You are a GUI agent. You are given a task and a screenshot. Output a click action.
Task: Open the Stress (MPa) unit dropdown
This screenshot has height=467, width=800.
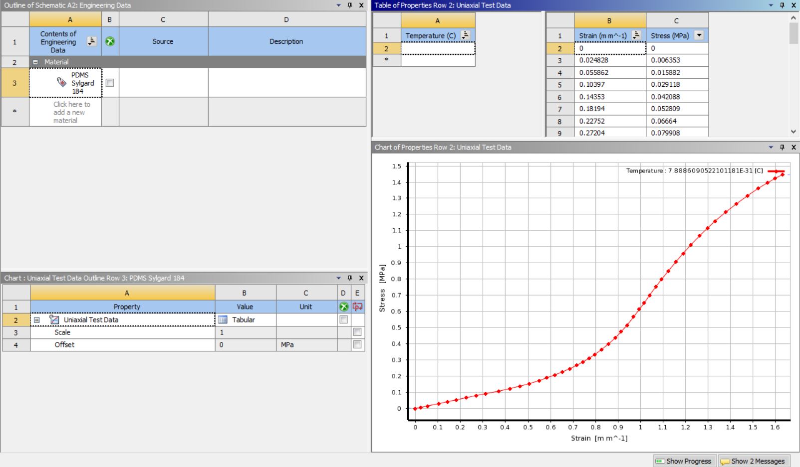pos(699,35)
